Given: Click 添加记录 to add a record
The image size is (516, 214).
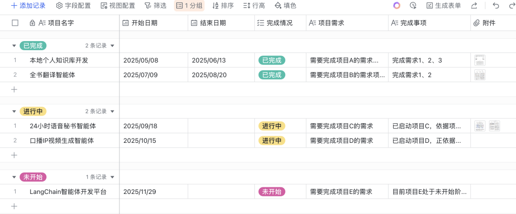Looking at the screenshot, I should pyautogui.click(x=28, y=6).
